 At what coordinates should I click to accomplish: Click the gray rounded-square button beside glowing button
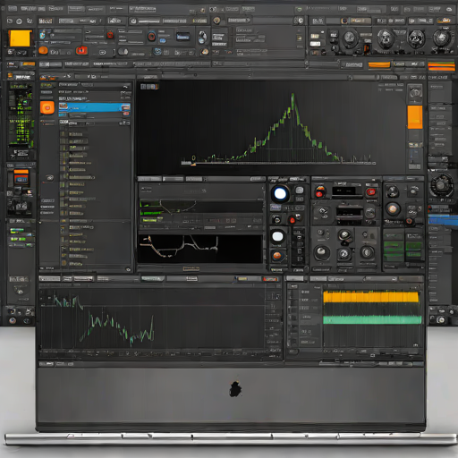click(x=299, y=190)
